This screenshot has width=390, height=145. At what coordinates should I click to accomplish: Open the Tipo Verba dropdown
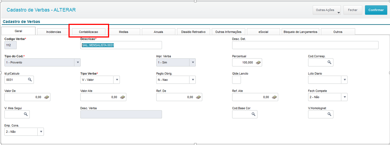pyautogui.click(x=117, y=80)
